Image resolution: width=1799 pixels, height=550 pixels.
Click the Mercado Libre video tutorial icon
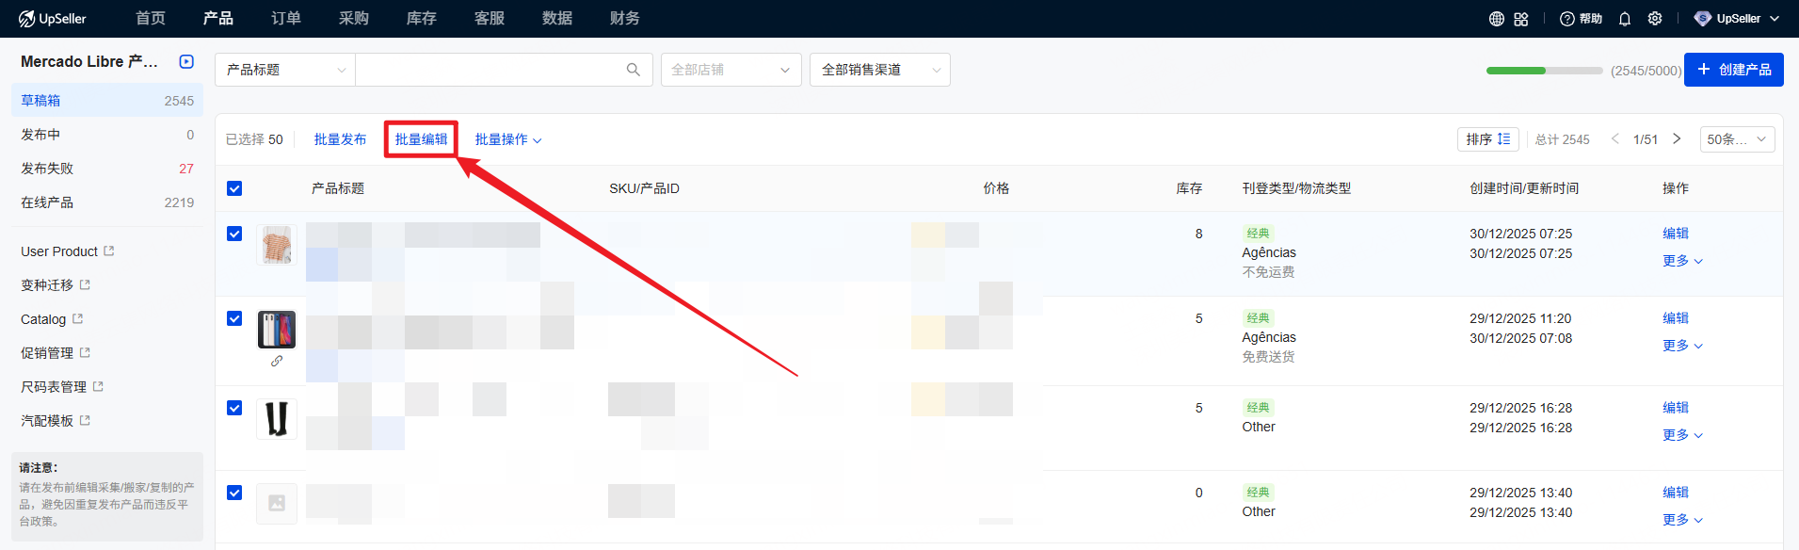(x=186, y=62)
